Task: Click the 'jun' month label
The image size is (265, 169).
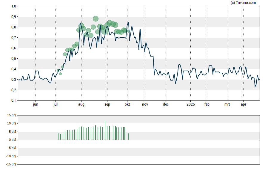Action: click(x=36, y=104)
